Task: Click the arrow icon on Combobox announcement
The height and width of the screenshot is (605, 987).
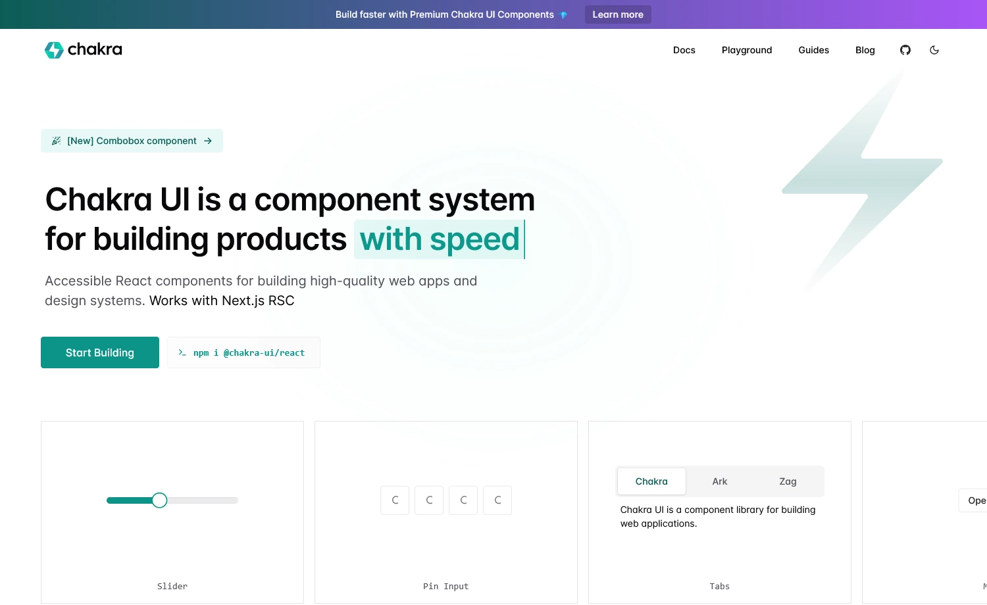Action: tap(208, 141)
